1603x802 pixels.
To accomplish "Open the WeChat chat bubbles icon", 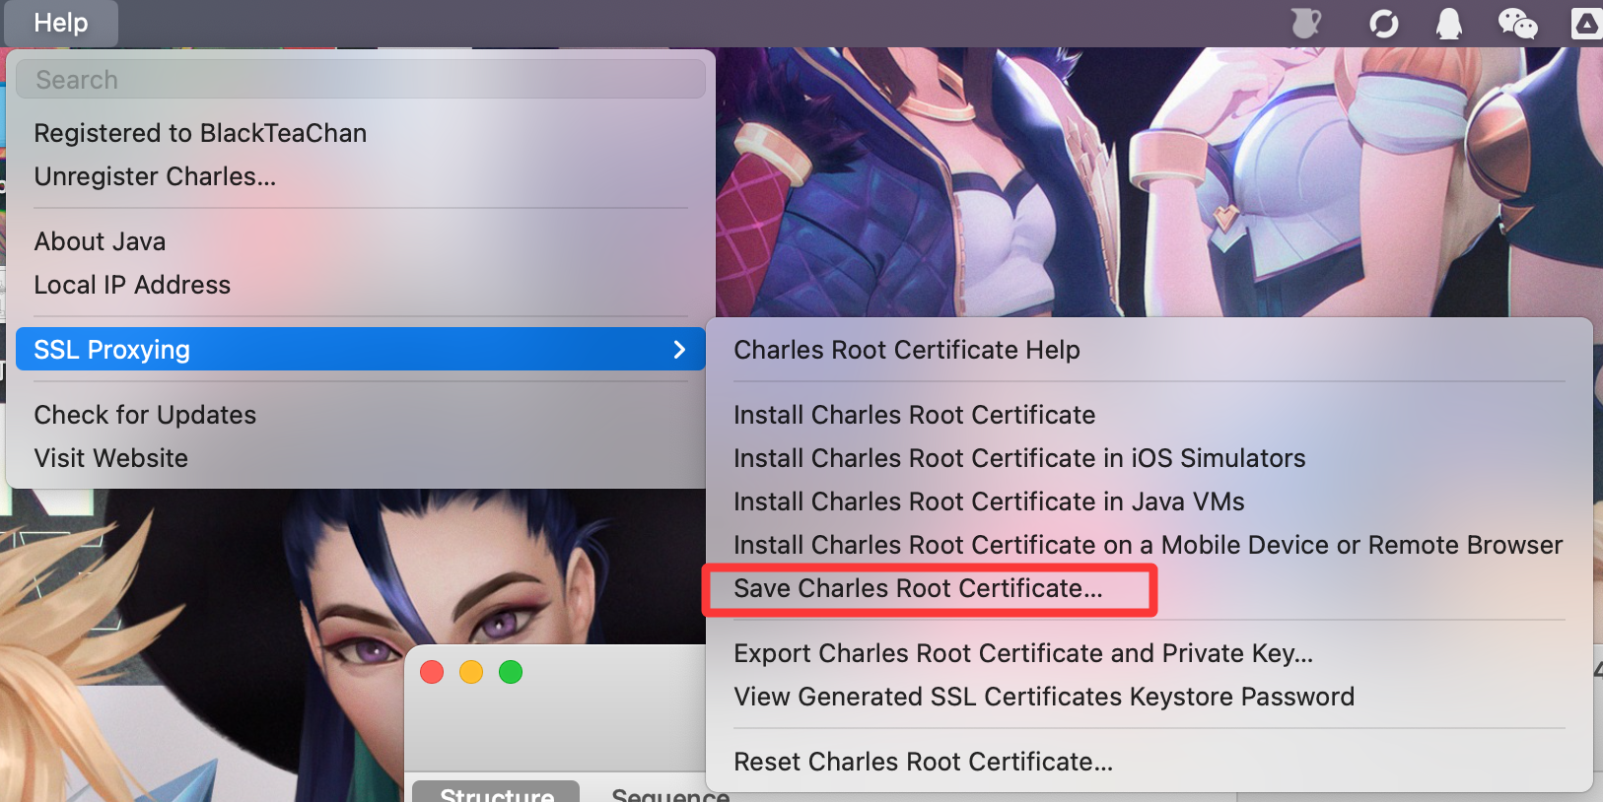I will [x=1516, y=23].
